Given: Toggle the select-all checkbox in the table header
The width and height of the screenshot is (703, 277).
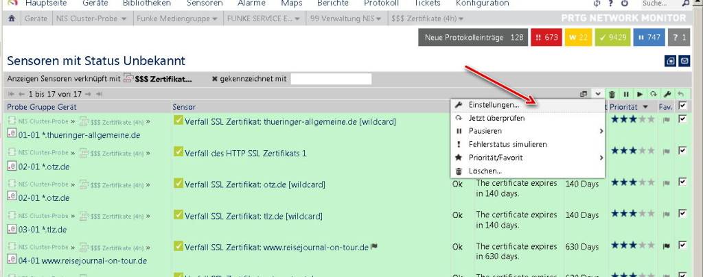Looking at the screenshot, I should pos(682,106).
